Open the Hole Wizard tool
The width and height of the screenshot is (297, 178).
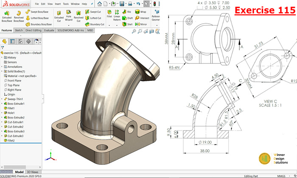[x=69, y=15]
